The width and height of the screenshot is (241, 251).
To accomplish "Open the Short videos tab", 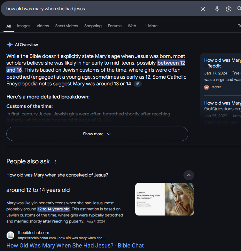I will click(x=66, y=26).
